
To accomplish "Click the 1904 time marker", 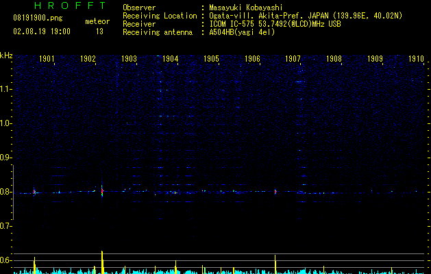I will (170, 58).
